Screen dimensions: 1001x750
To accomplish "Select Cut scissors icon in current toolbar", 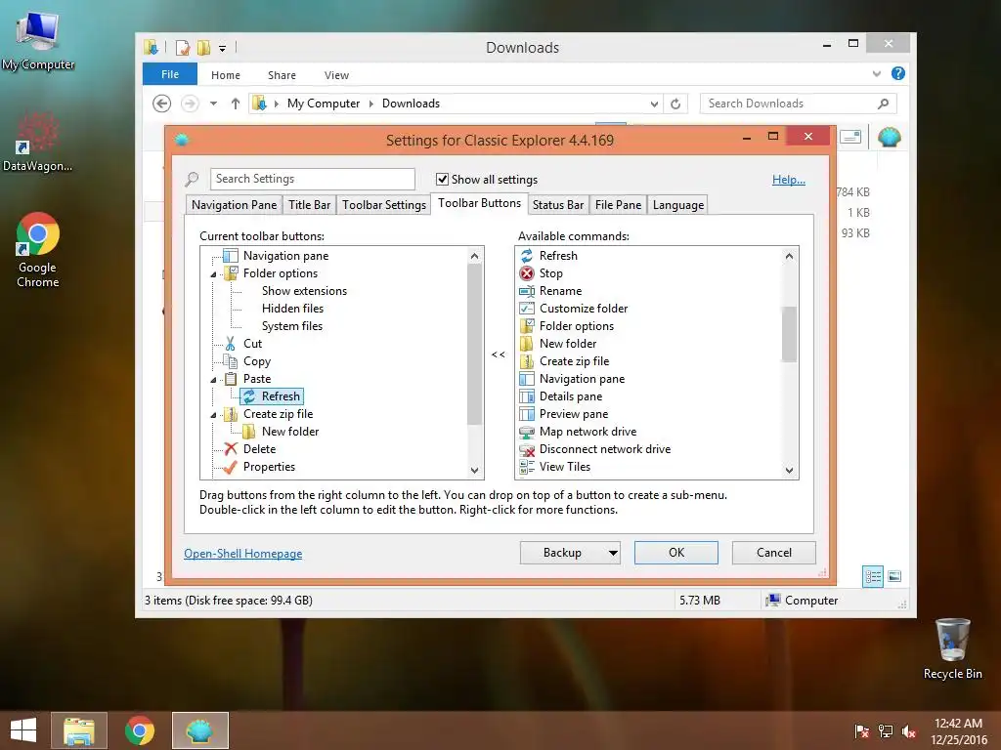I will point(231,344).
